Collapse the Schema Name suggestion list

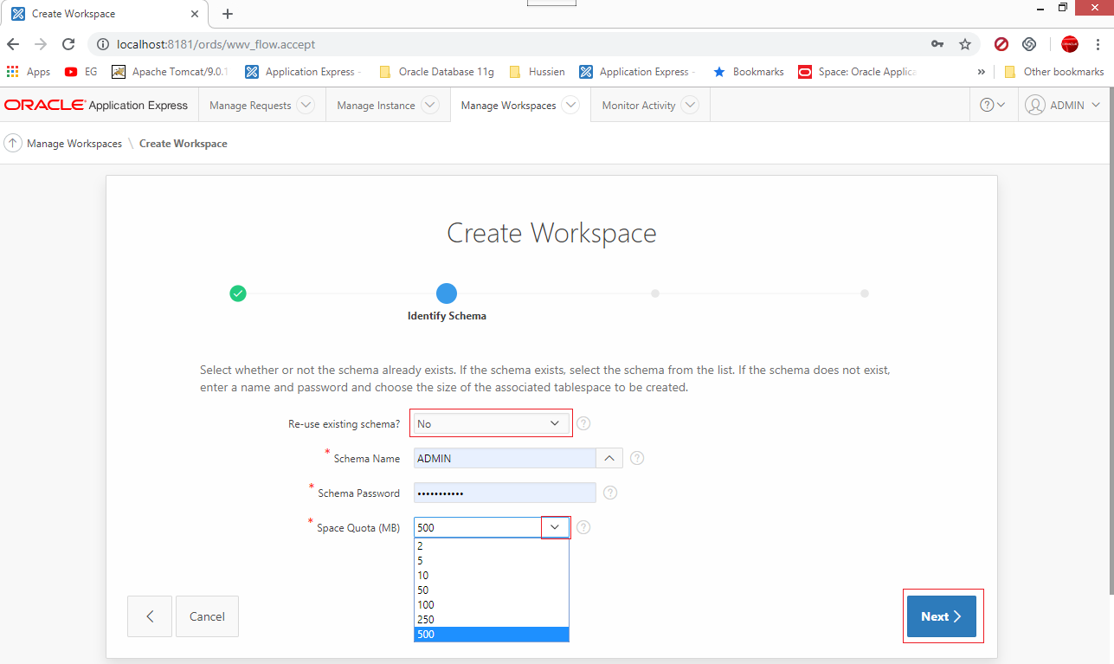609,457
